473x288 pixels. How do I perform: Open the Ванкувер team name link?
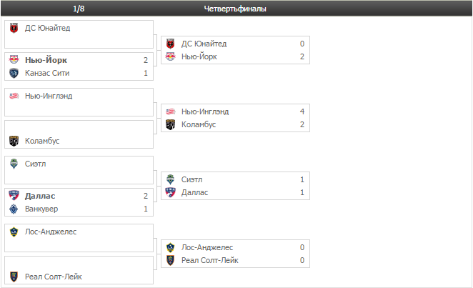(41, 209)
